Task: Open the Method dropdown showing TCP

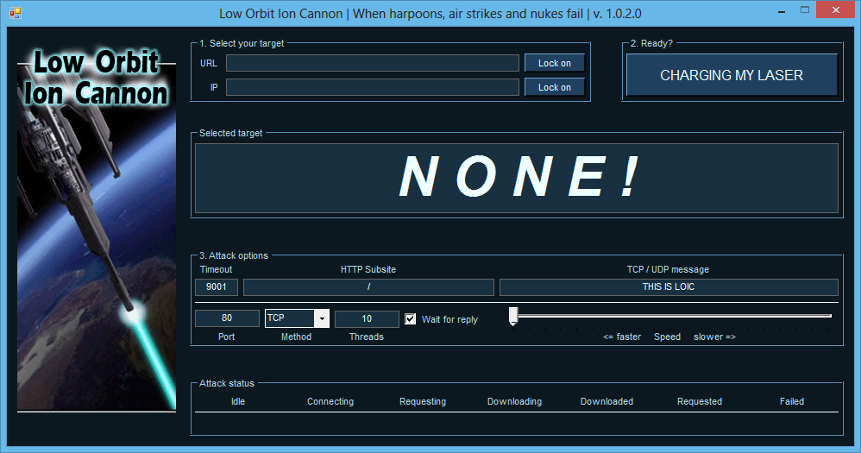Action: (297, 318)
